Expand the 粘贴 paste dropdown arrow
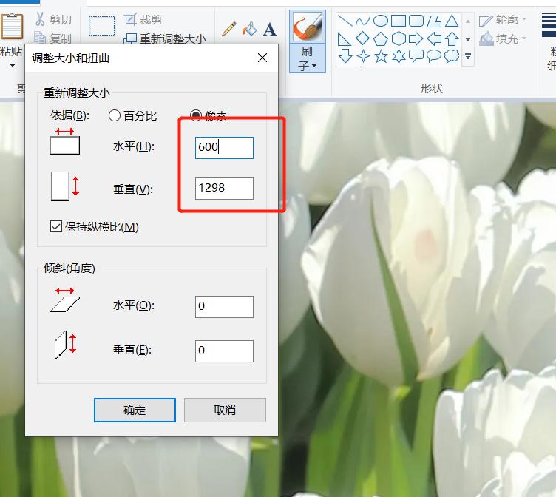The width and height of the screenshot is (556, 497). pyautogui.click(x=12, y=66)
